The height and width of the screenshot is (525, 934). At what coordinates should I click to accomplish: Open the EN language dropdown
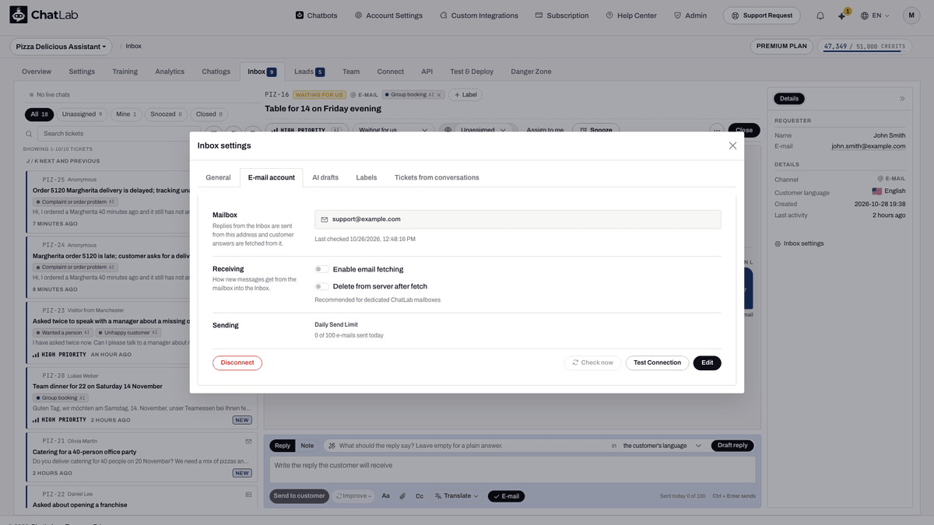click(x=875, y=16)
